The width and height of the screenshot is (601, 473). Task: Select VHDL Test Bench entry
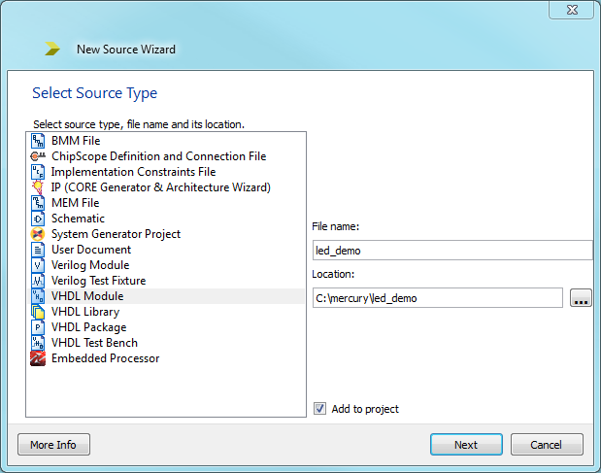[94, 343]
